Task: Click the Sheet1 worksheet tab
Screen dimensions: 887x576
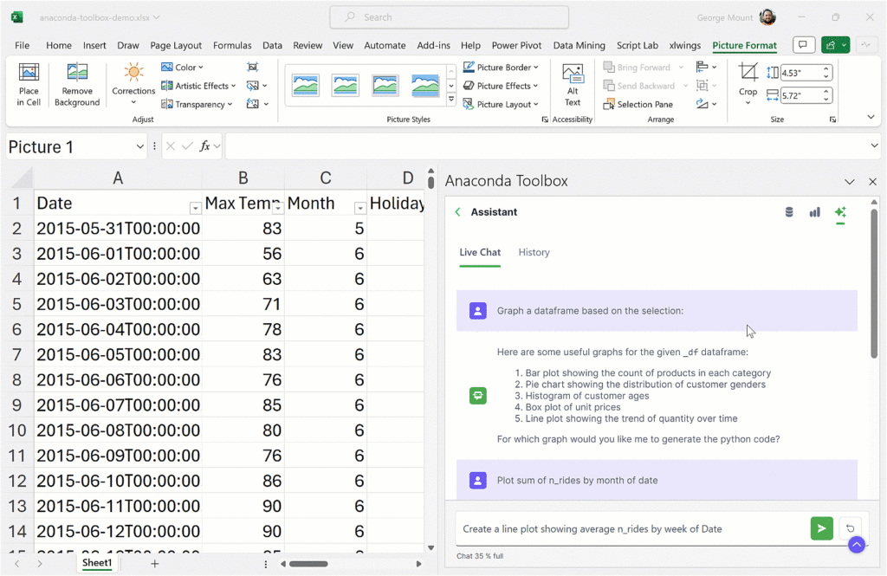Action: point(97,563)
